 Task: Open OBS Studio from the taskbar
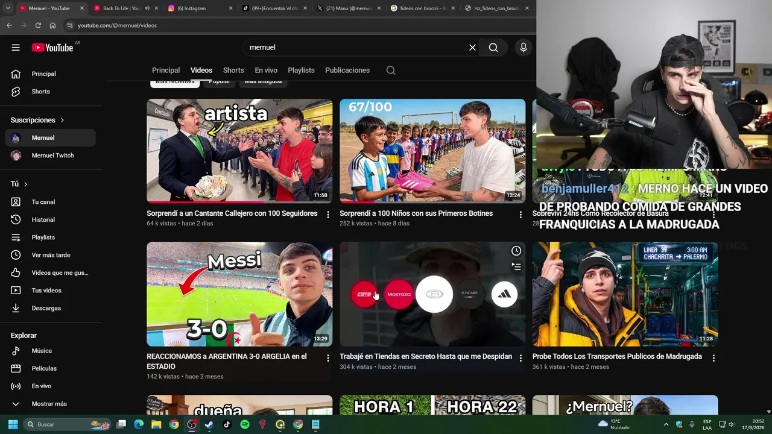pyautogui.click(x=192, y=424)
